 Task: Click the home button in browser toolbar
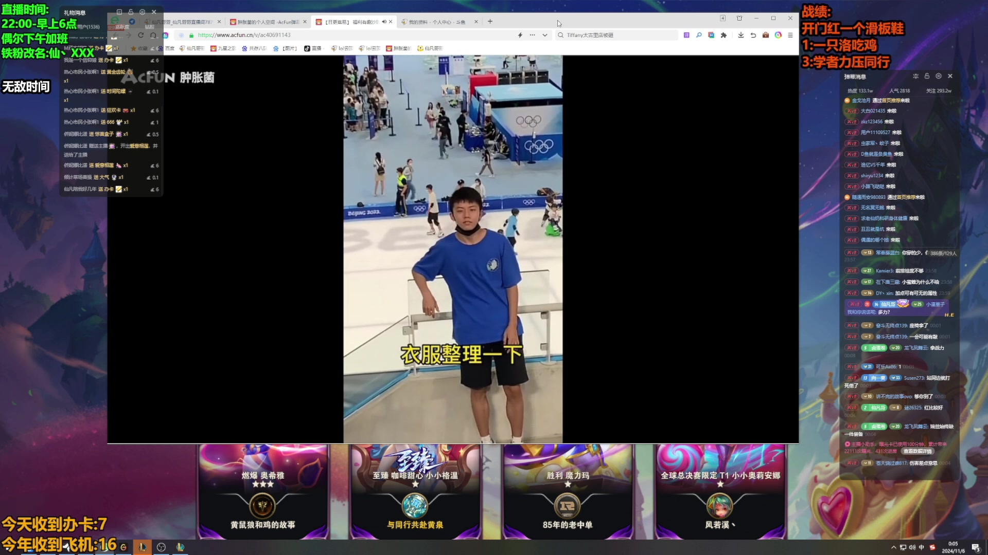[153, 35]
